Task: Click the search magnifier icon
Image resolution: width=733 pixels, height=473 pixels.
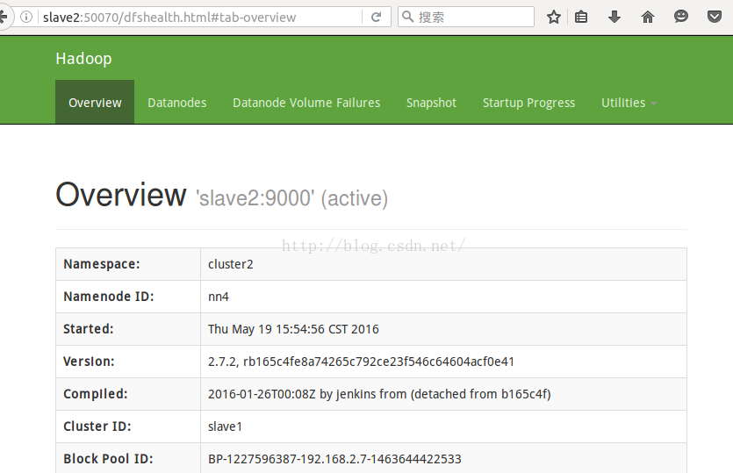Action: (x=407, y=17)
